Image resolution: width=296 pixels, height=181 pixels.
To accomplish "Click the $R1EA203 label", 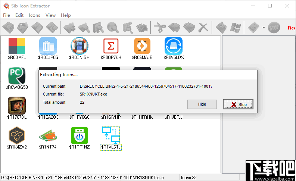I will click(48, 117).
